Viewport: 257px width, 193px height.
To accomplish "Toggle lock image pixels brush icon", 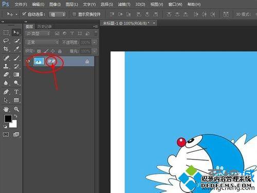I will 46,51.
